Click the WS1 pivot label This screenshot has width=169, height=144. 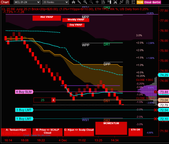[x=85, y=120]
